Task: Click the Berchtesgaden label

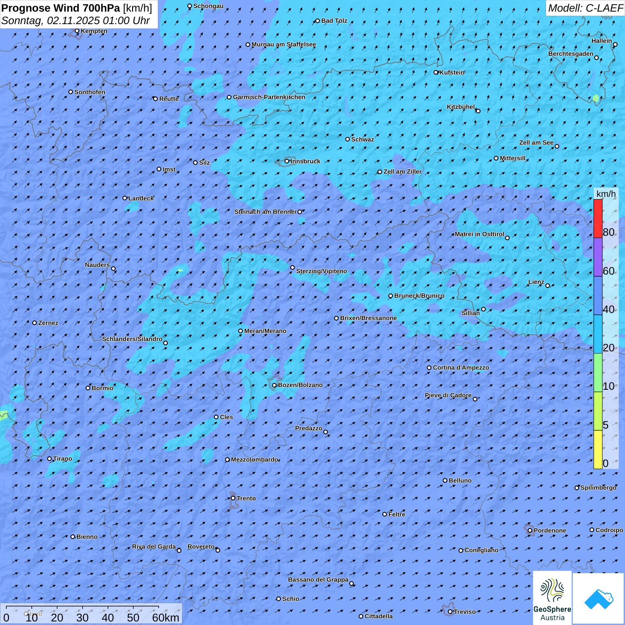Action: pos(571,54)
